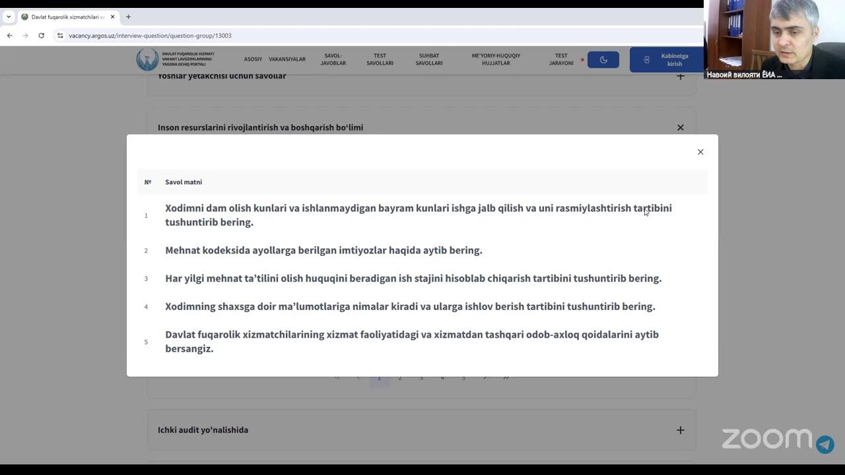Open the VAKANSIYALAR menu item
845x475 pixels.
pyautogui.click(x=287, y=59)
